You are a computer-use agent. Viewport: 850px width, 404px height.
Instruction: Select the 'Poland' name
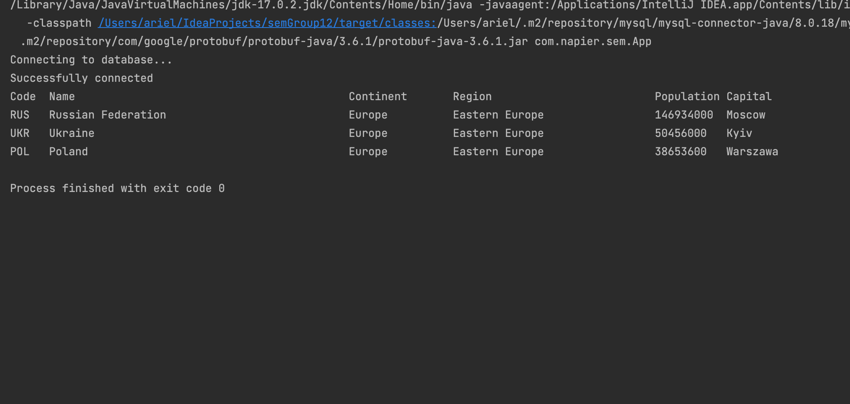coord(68,151)
